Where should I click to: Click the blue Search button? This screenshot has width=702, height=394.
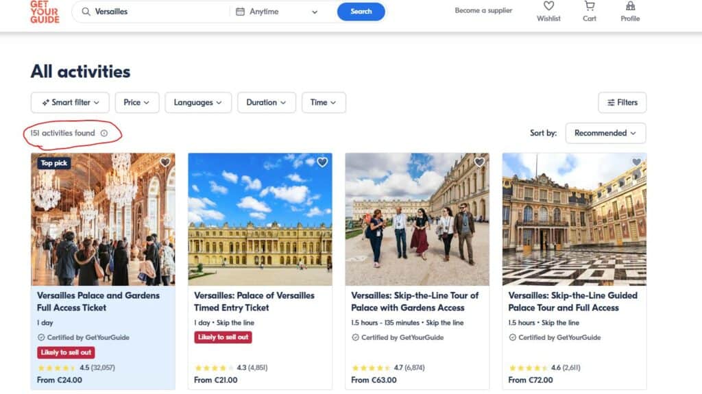[361, 12]
